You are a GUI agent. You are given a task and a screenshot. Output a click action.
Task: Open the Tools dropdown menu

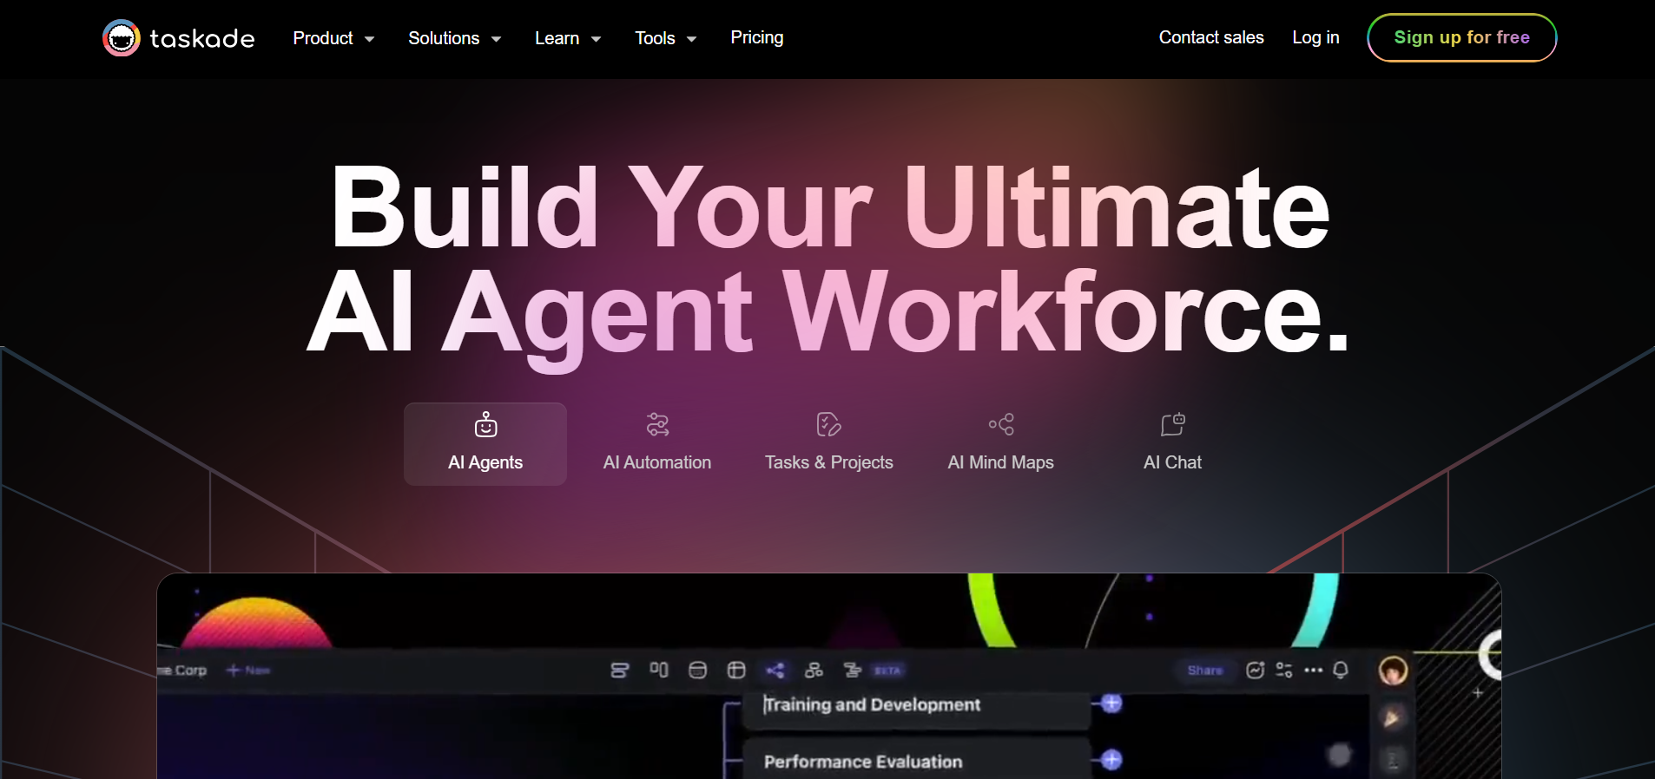665,38
